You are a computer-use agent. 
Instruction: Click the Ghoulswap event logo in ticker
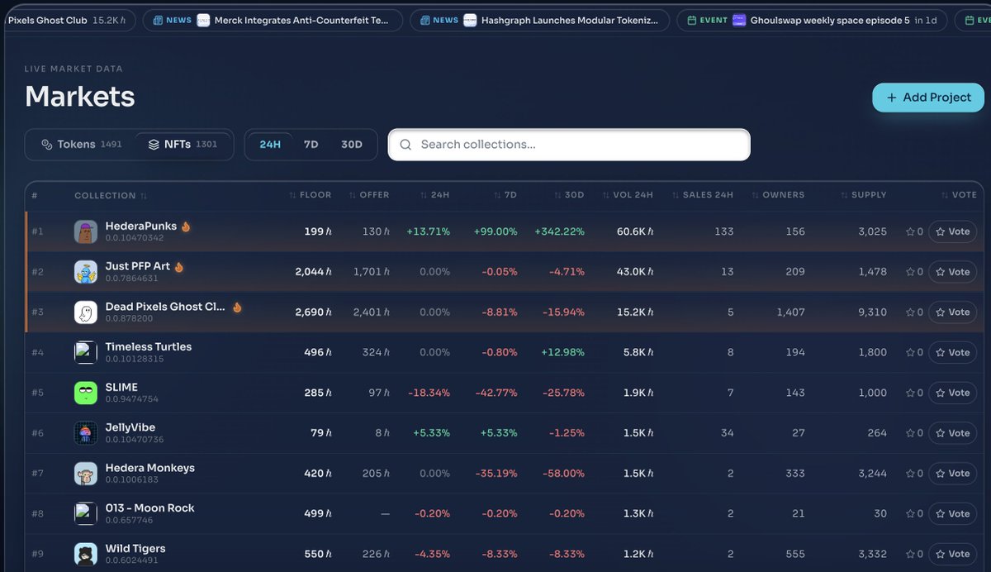pyautogui.click(x=739, y=20)
